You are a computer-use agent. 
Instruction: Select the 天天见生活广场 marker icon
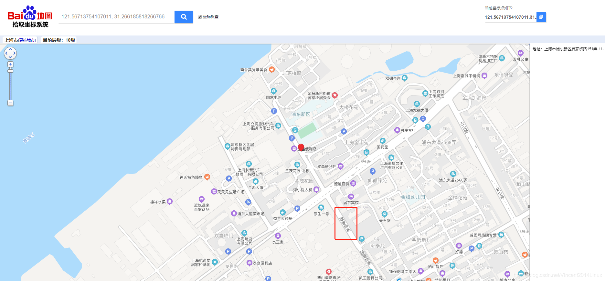214,192
